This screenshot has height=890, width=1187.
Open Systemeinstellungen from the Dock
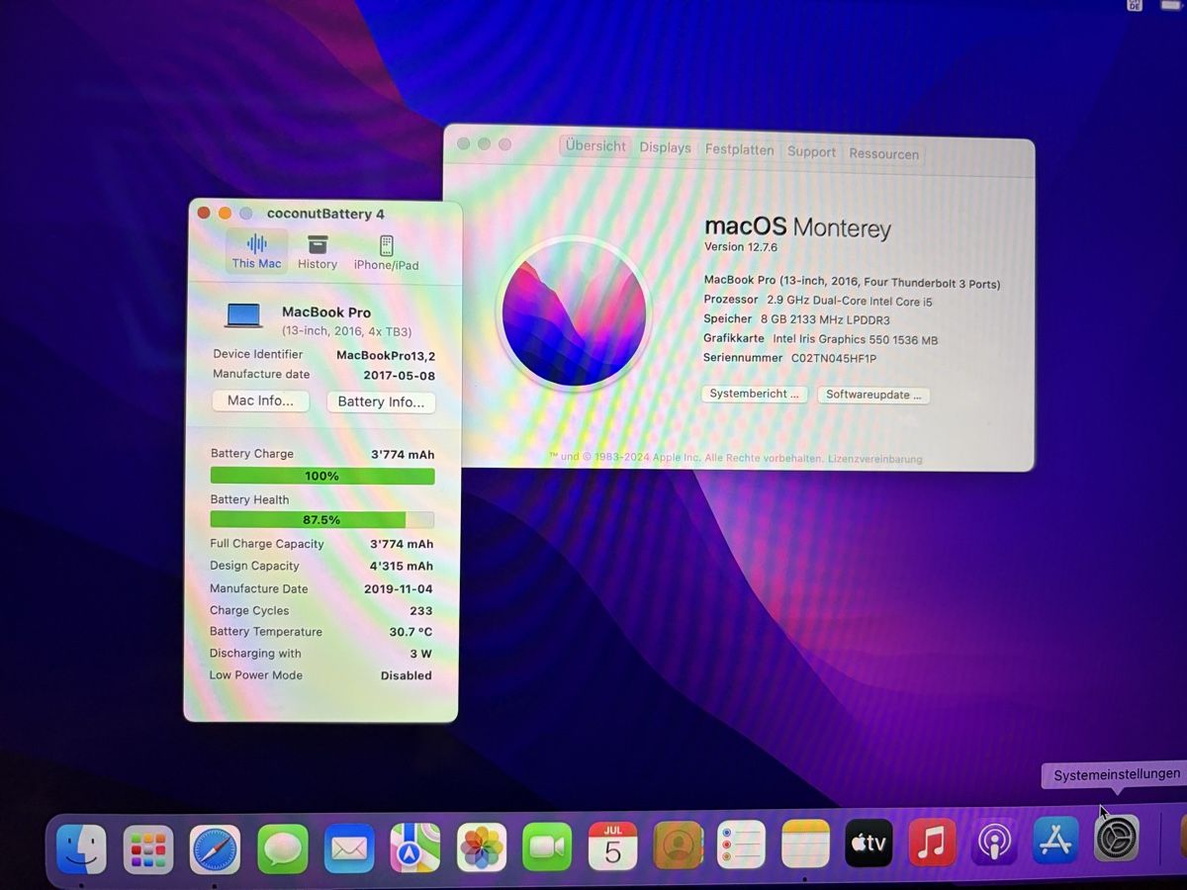(1117, 839)
